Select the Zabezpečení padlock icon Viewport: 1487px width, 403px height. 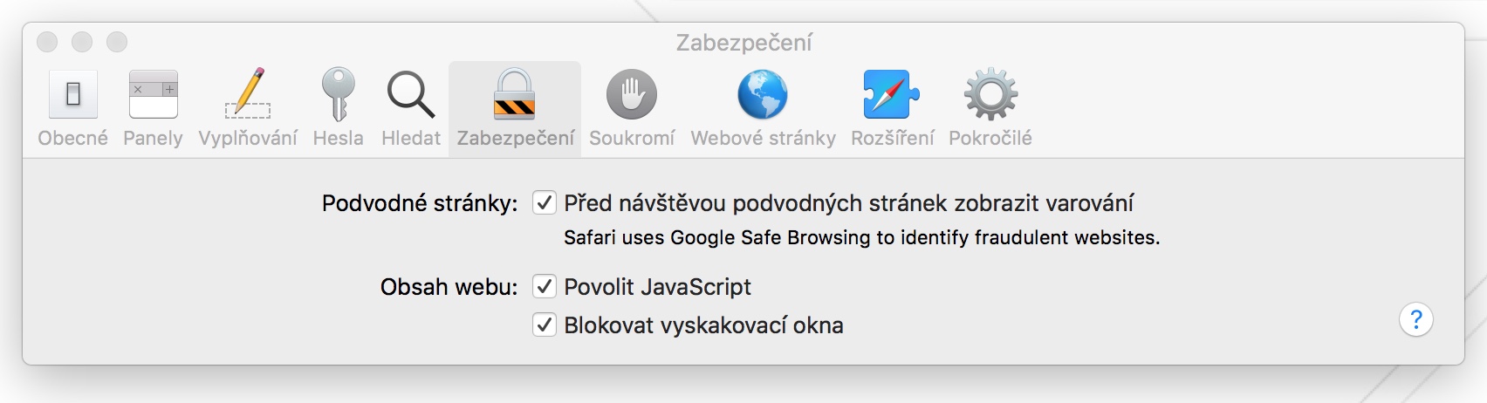515,94
